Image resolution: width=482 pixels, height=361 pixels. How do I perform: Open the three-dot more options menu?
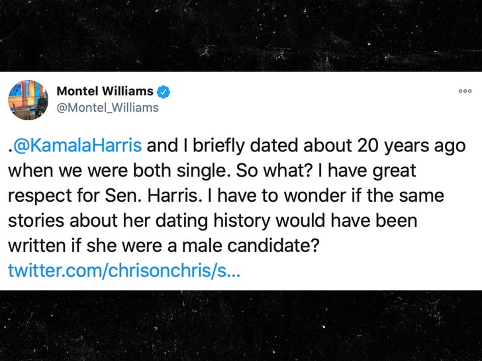(465, 91)
